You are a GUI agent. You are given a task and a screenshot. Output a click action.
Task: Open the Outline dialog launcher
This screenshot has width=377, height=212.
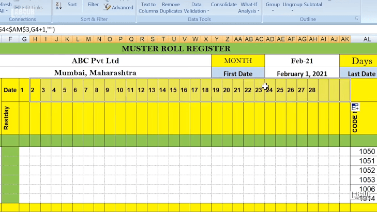(357, 19)
